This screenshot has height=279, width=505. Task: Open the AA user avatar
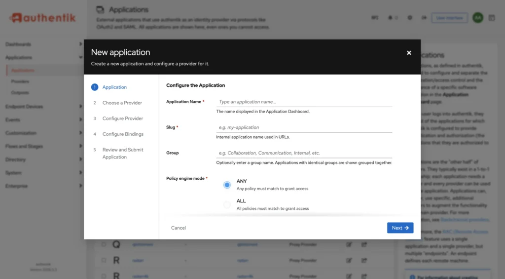point(477,18)
